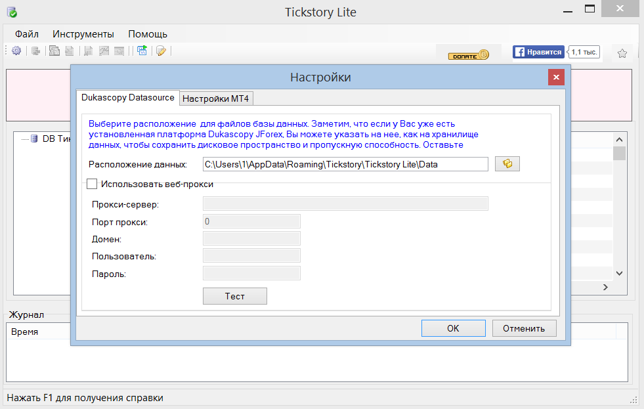The height and width of the screenshot is (409, 644).
Task: Click the Пароль input field
Action: (251, 274)
